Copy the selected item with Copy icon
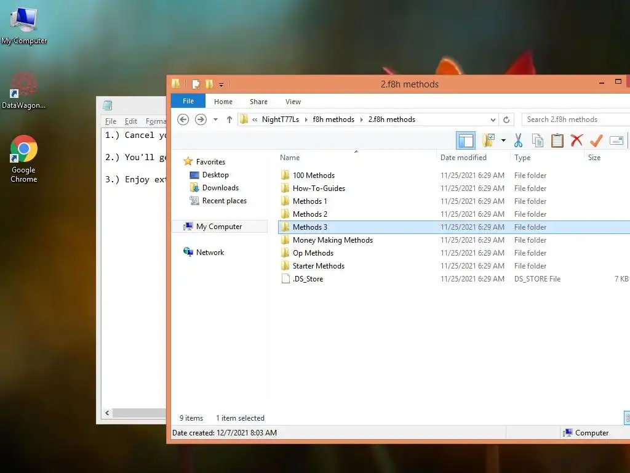 click(537, 140)
